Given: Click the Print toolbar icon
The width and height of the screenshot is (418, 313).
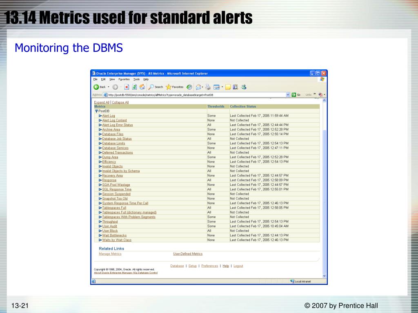Looking at the screenshot, I should (x=208, y=87).
